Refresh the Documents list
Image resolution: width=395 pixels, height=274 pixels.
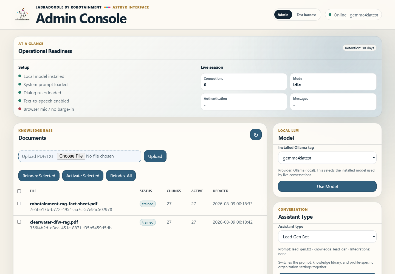pyautogui.click(x=256, y=135)
